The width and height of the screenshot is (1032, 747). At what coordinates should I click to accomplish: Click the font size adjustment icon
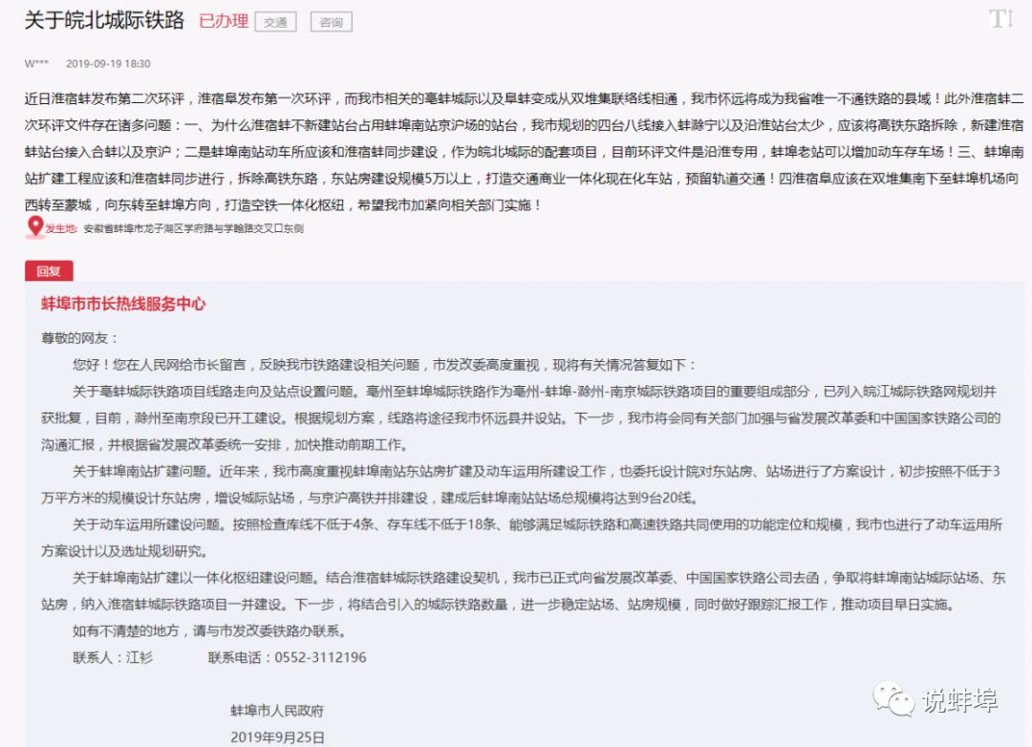coord(1000,19)
